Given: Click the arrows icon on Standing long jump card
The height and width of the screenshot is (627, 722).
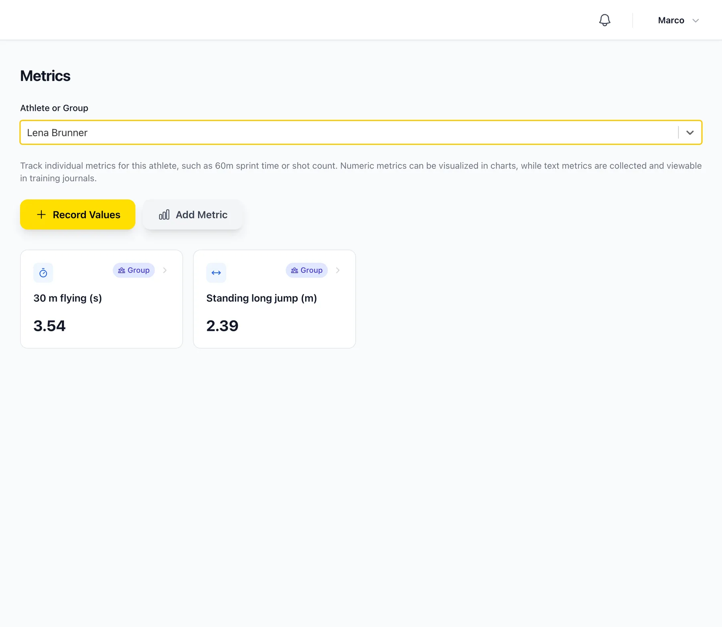Looking at the screenshot, I should (x=216, y=273).
